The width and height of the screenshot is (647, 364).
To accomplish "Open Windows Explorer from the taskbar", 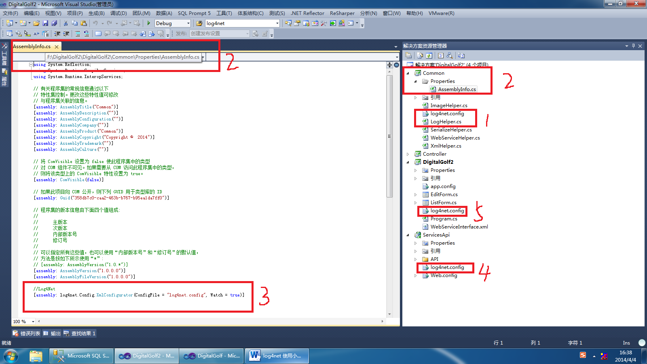I will pyautogui.click(x=36, y=356).
